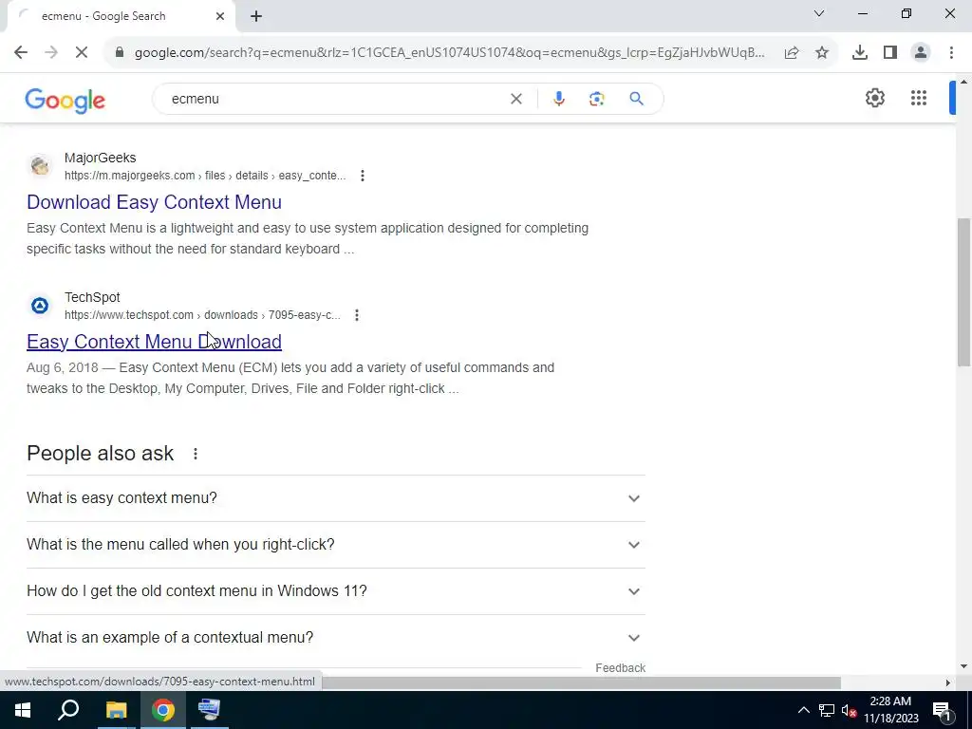Submit search with the magnifier icon
Screen dimensions: 972x729
[636, 99]
